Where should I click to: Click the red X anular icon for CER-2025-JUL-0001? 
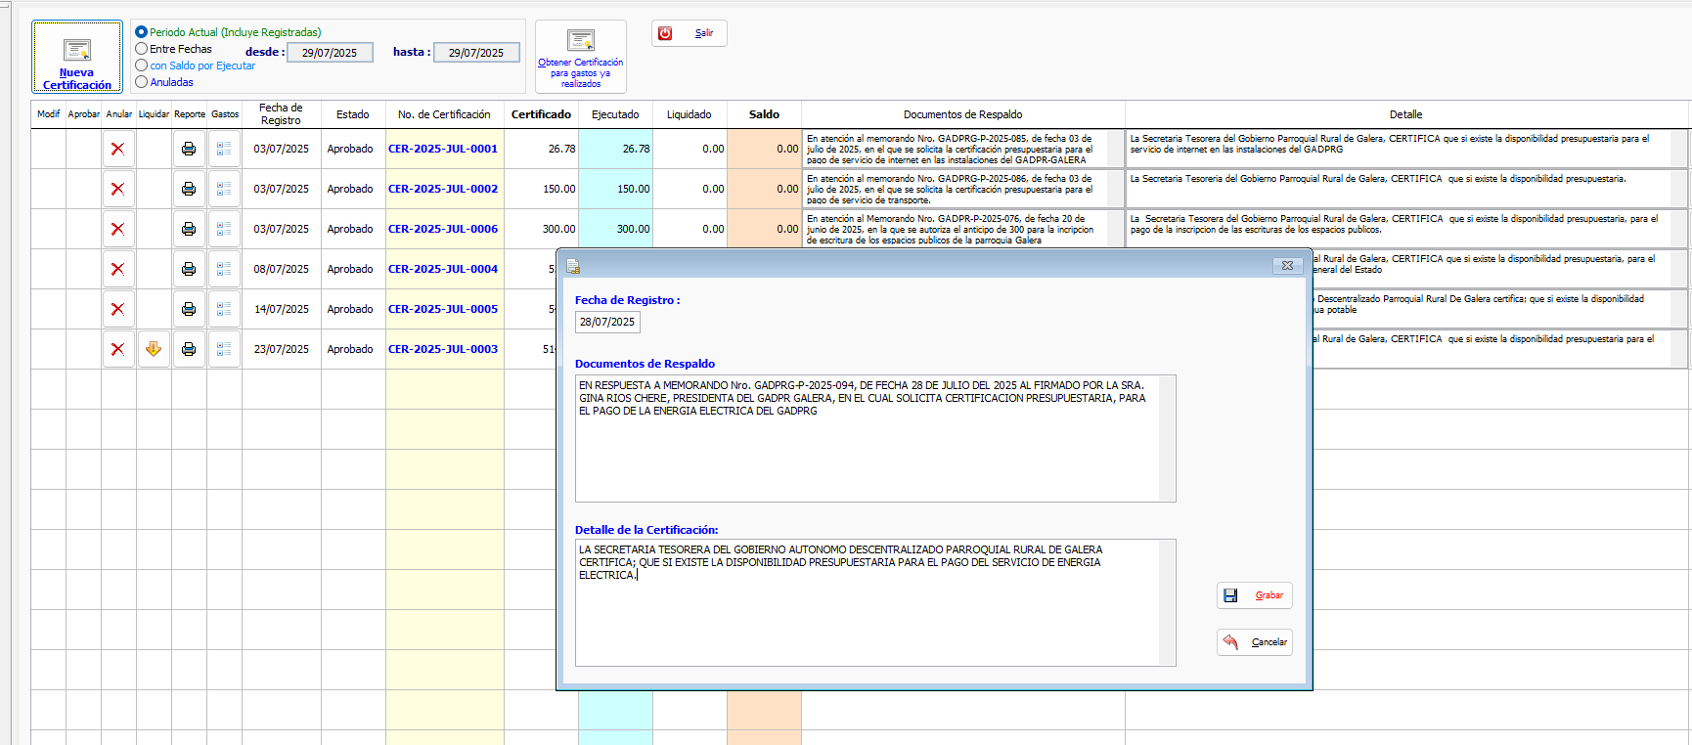pos(118,150)
